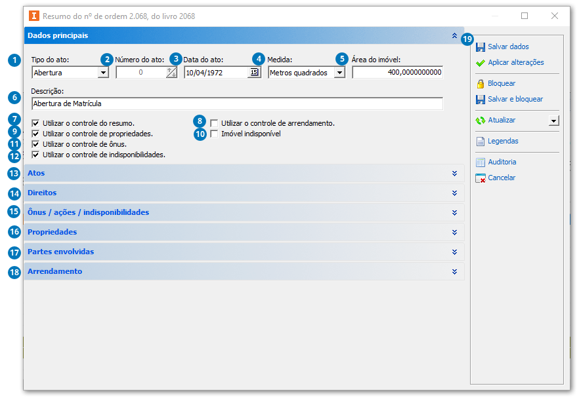The height and width of the screenshot is (399, 579).
Task: Click the Descrição text field
Action: [x=236, y=104]
